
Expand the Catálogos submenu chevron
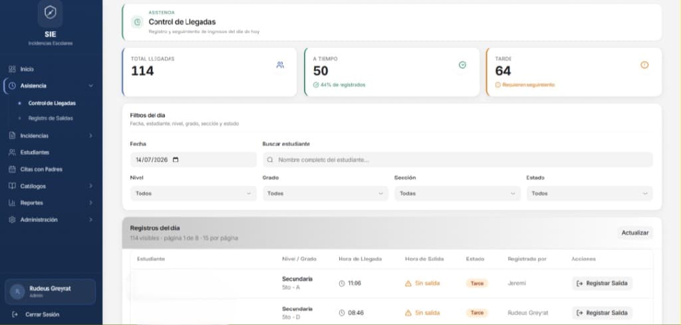[x=90, y=185]
